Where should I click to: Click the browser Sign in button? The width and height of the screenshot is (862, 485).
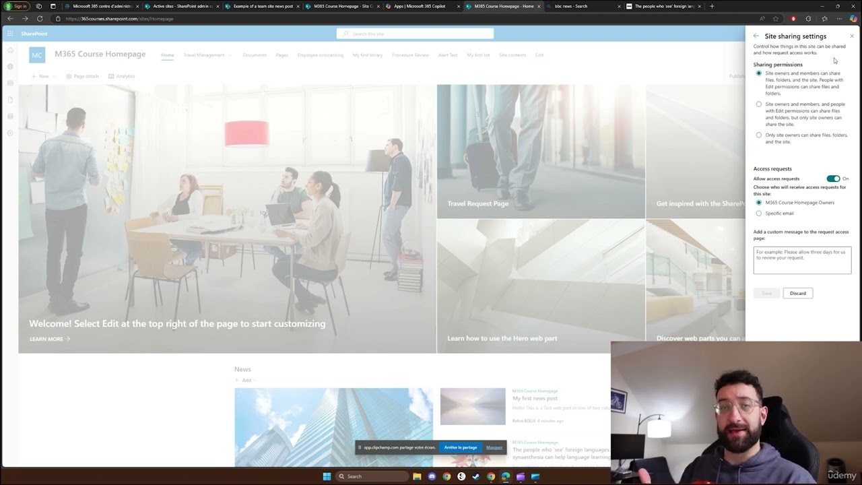pos(16,6)
